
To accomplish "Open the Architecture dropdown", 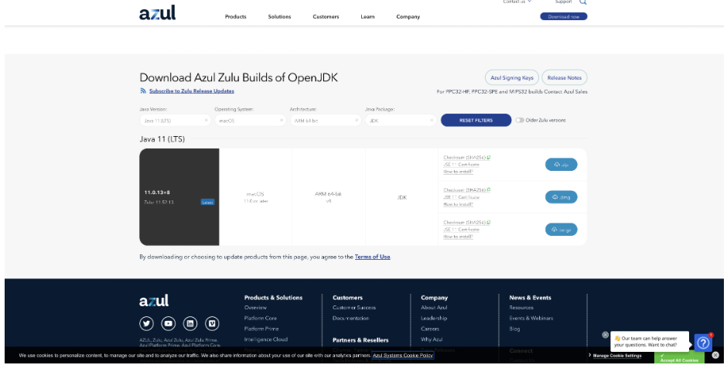I will [326, 120].
